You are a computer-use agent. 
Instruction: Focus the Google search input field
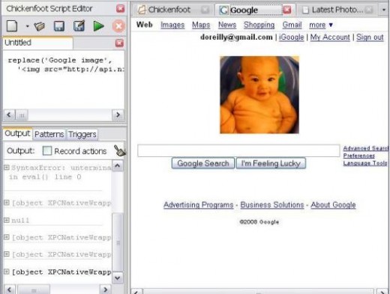click(x=238, y=150)
